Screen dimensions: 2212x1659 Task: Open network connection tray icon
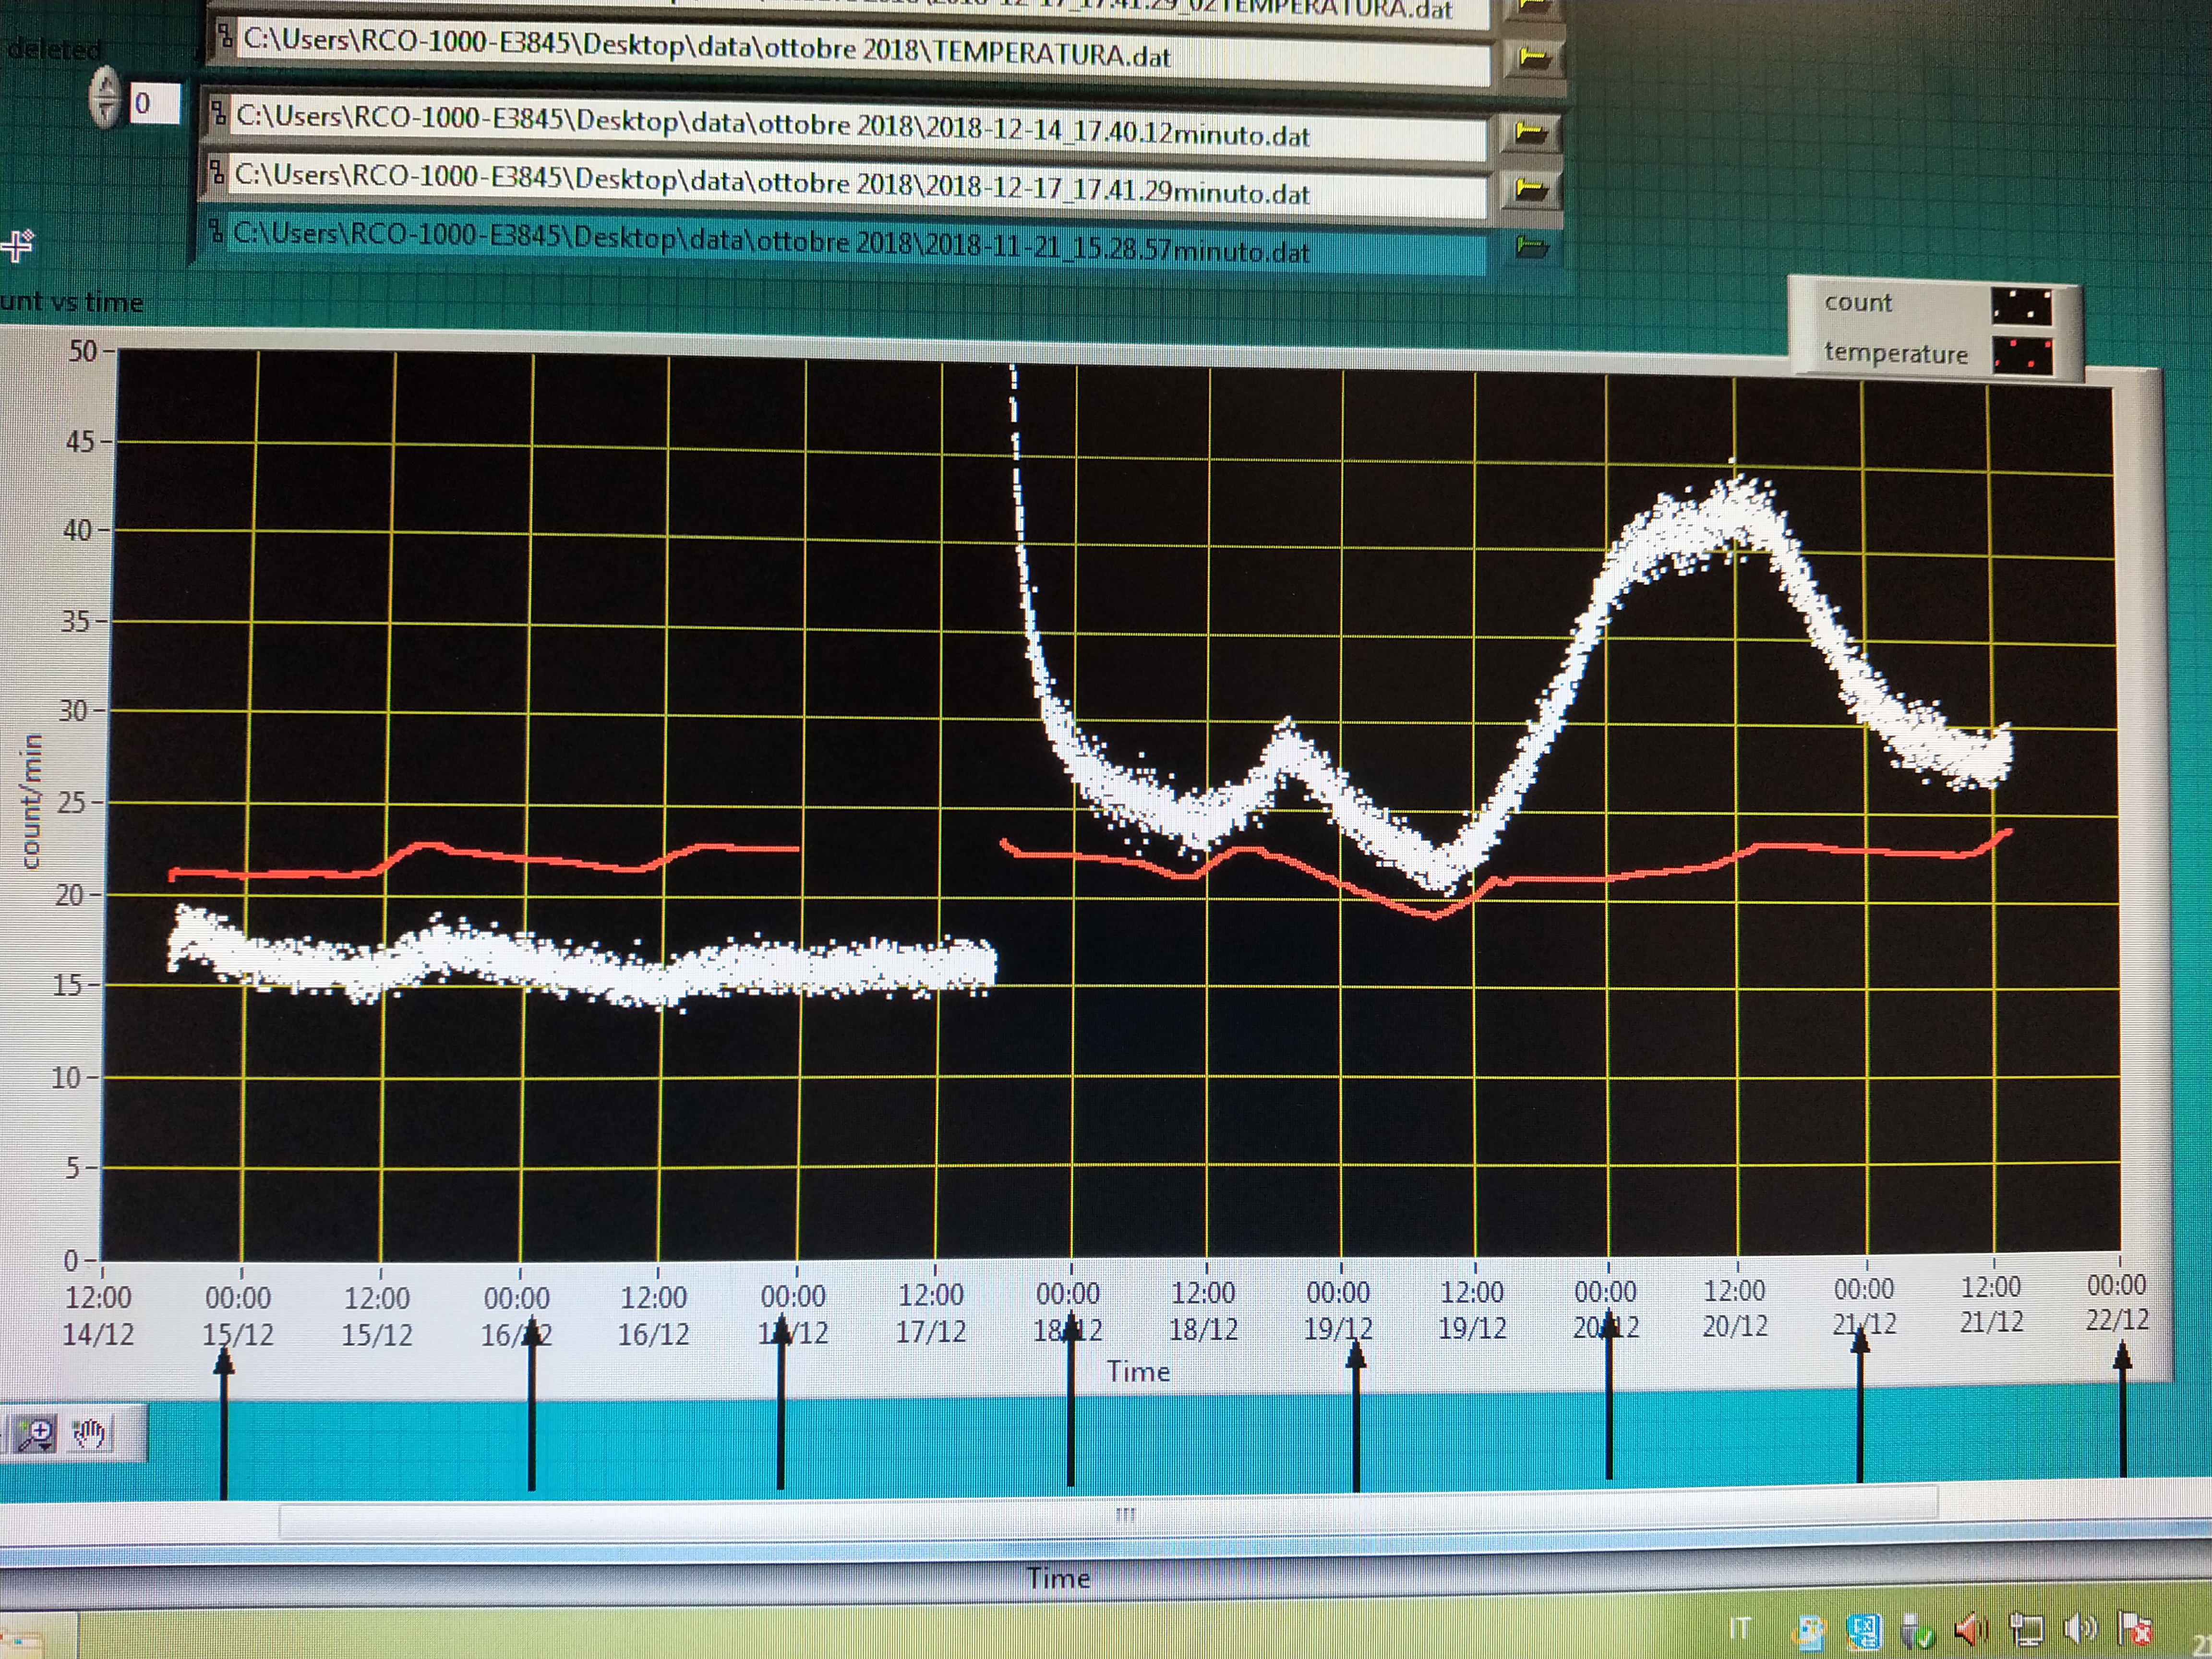(x=2027, y=1631)
